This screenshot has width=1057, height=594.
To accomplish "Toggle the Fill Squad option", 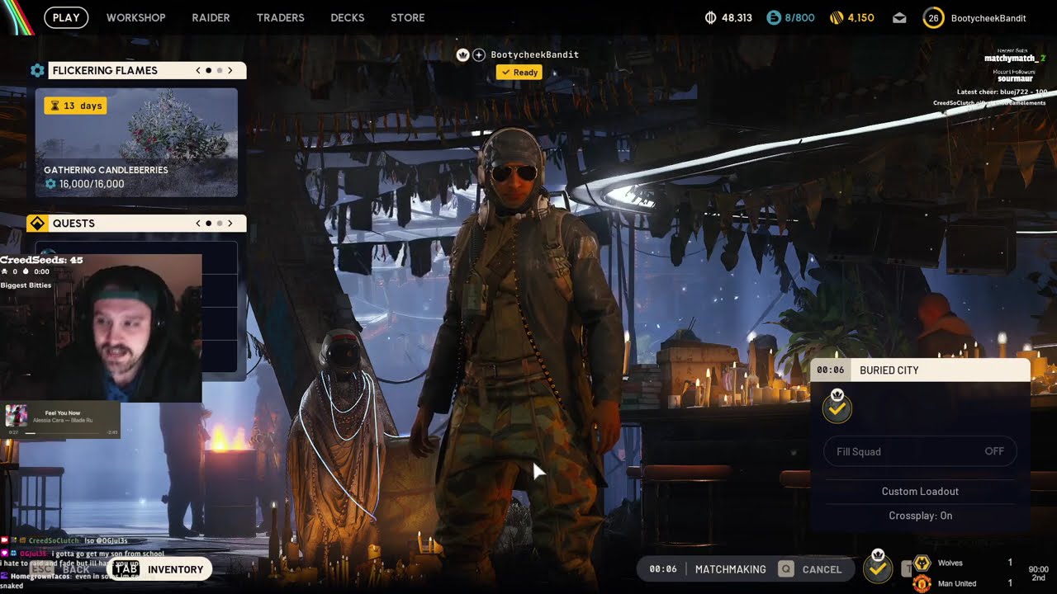I will [920, 451].
